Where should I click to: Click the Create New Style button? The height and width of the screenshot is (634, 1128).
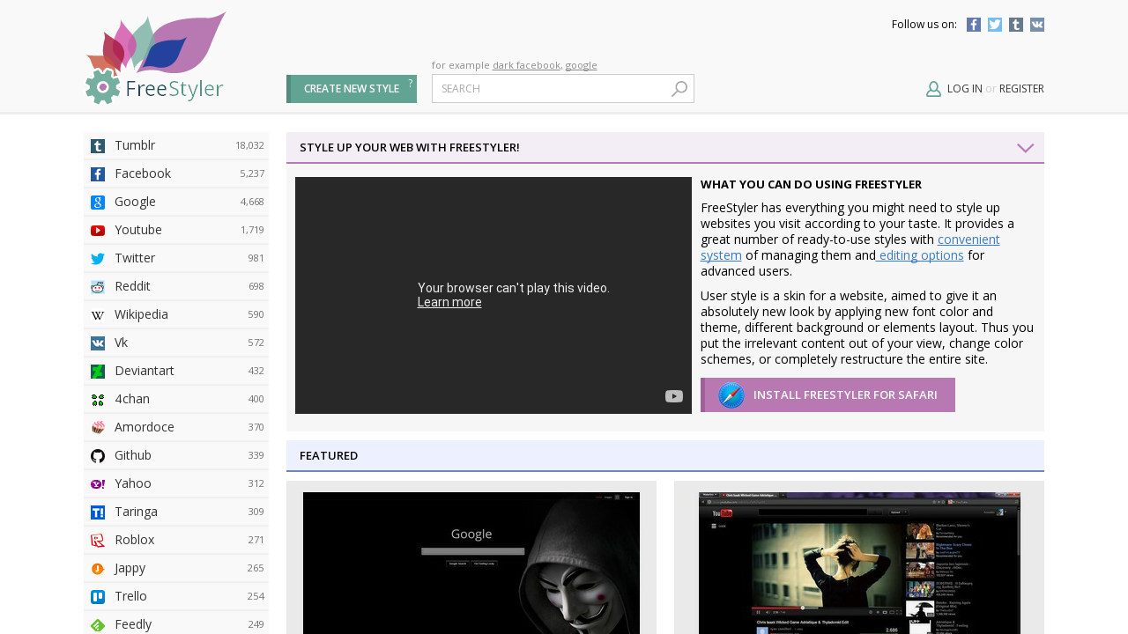click(x=352, y=89)
